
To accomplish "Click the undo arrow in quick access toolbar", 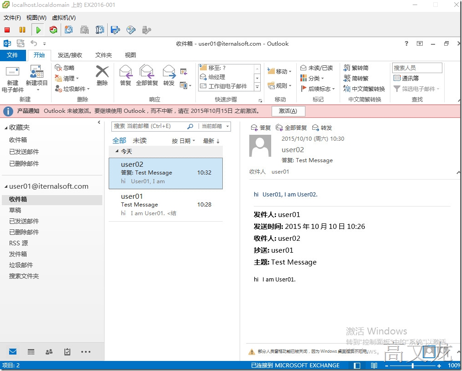I will tap(34, 44).
